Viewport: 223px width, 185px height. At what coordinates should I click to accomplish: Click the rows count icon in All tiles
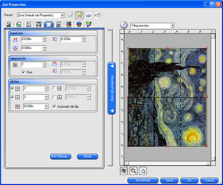(x=17, y=97)
